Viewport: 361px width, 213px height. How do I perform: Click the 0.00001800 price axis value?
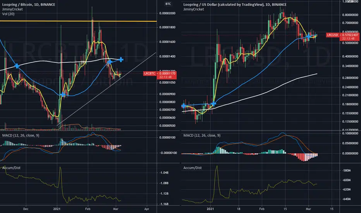click(x=167, y=27)
